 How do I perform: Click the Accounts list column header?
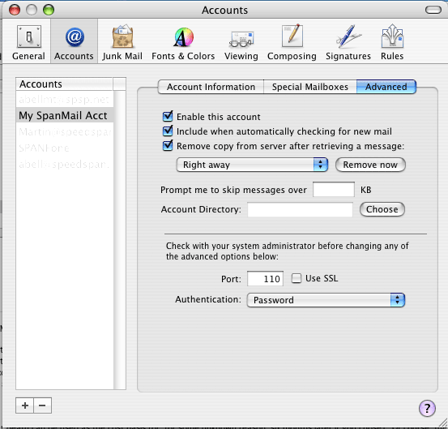(65, 84)
